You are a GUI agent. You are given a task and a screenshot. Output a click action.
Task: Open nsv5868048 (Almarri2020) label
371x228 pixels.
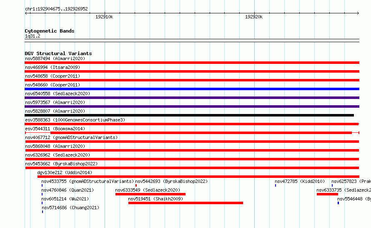55,146
